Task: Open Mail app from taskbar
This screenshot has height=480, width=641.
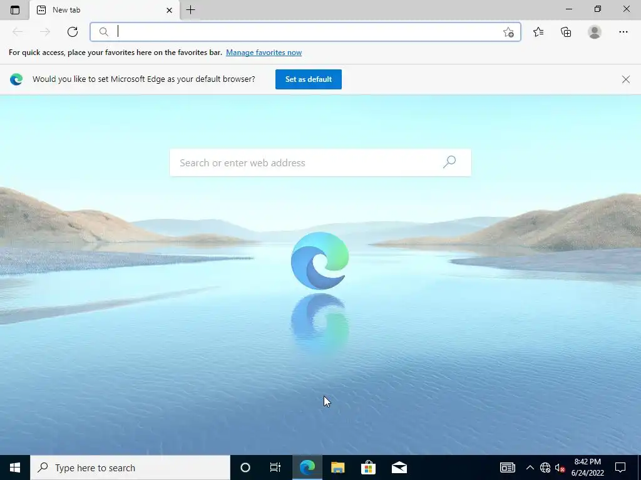Action: point(399,467)
